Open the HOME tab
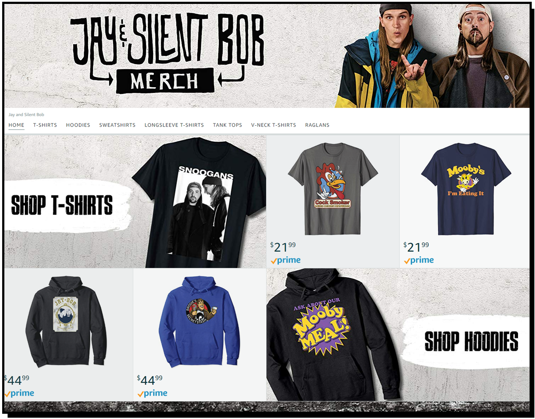Image resolution: width=535 pixels, height=419 pixels. (17, 125)
